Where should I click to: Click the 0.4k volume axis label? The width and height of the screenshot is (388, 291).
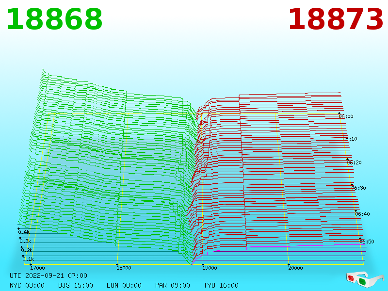[x=24, y=232]
